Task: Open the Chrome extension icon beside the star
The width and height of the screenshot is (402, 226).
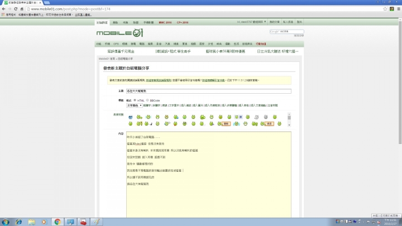Action: [x=392, y=9]
